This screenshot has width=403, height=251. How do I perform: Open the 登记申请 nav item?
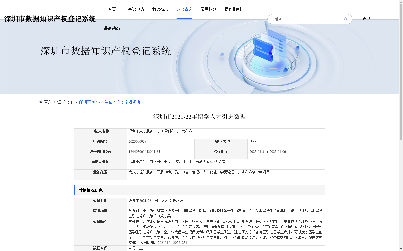[x=136, y=9]
